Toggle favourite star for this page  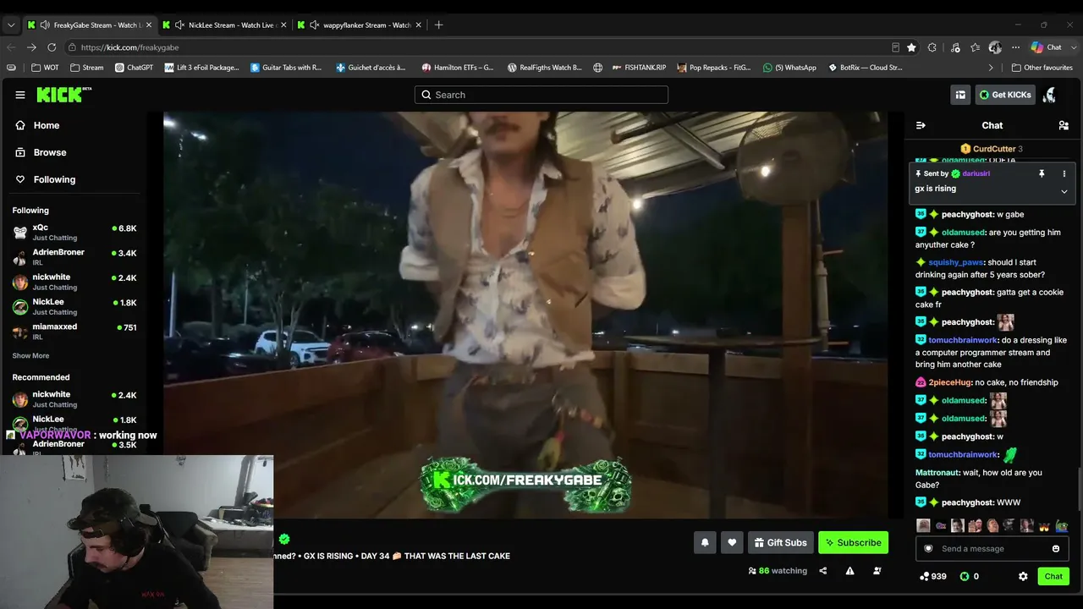tap(911, 47)
